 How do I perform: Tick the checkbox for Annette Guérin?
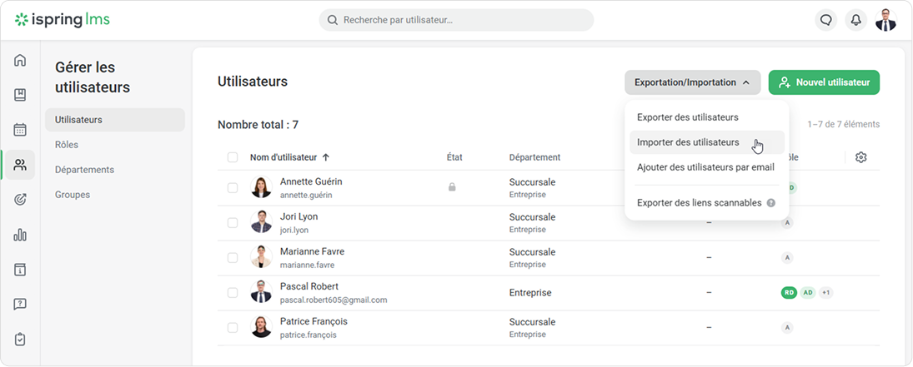point(233,188)
